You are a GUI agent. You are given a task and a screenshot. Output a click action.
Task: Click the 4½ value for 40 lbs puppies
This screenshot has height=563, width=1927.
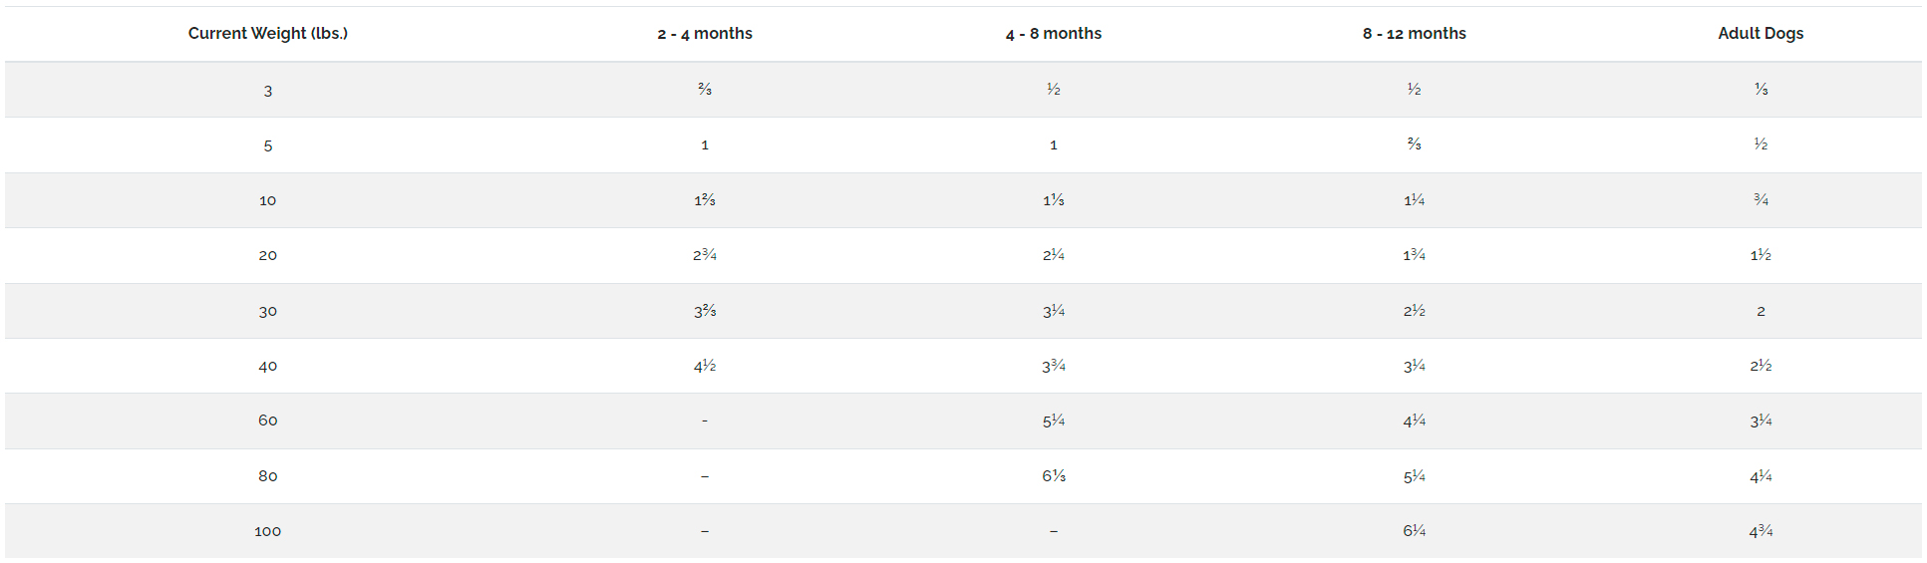coord(705,366)
